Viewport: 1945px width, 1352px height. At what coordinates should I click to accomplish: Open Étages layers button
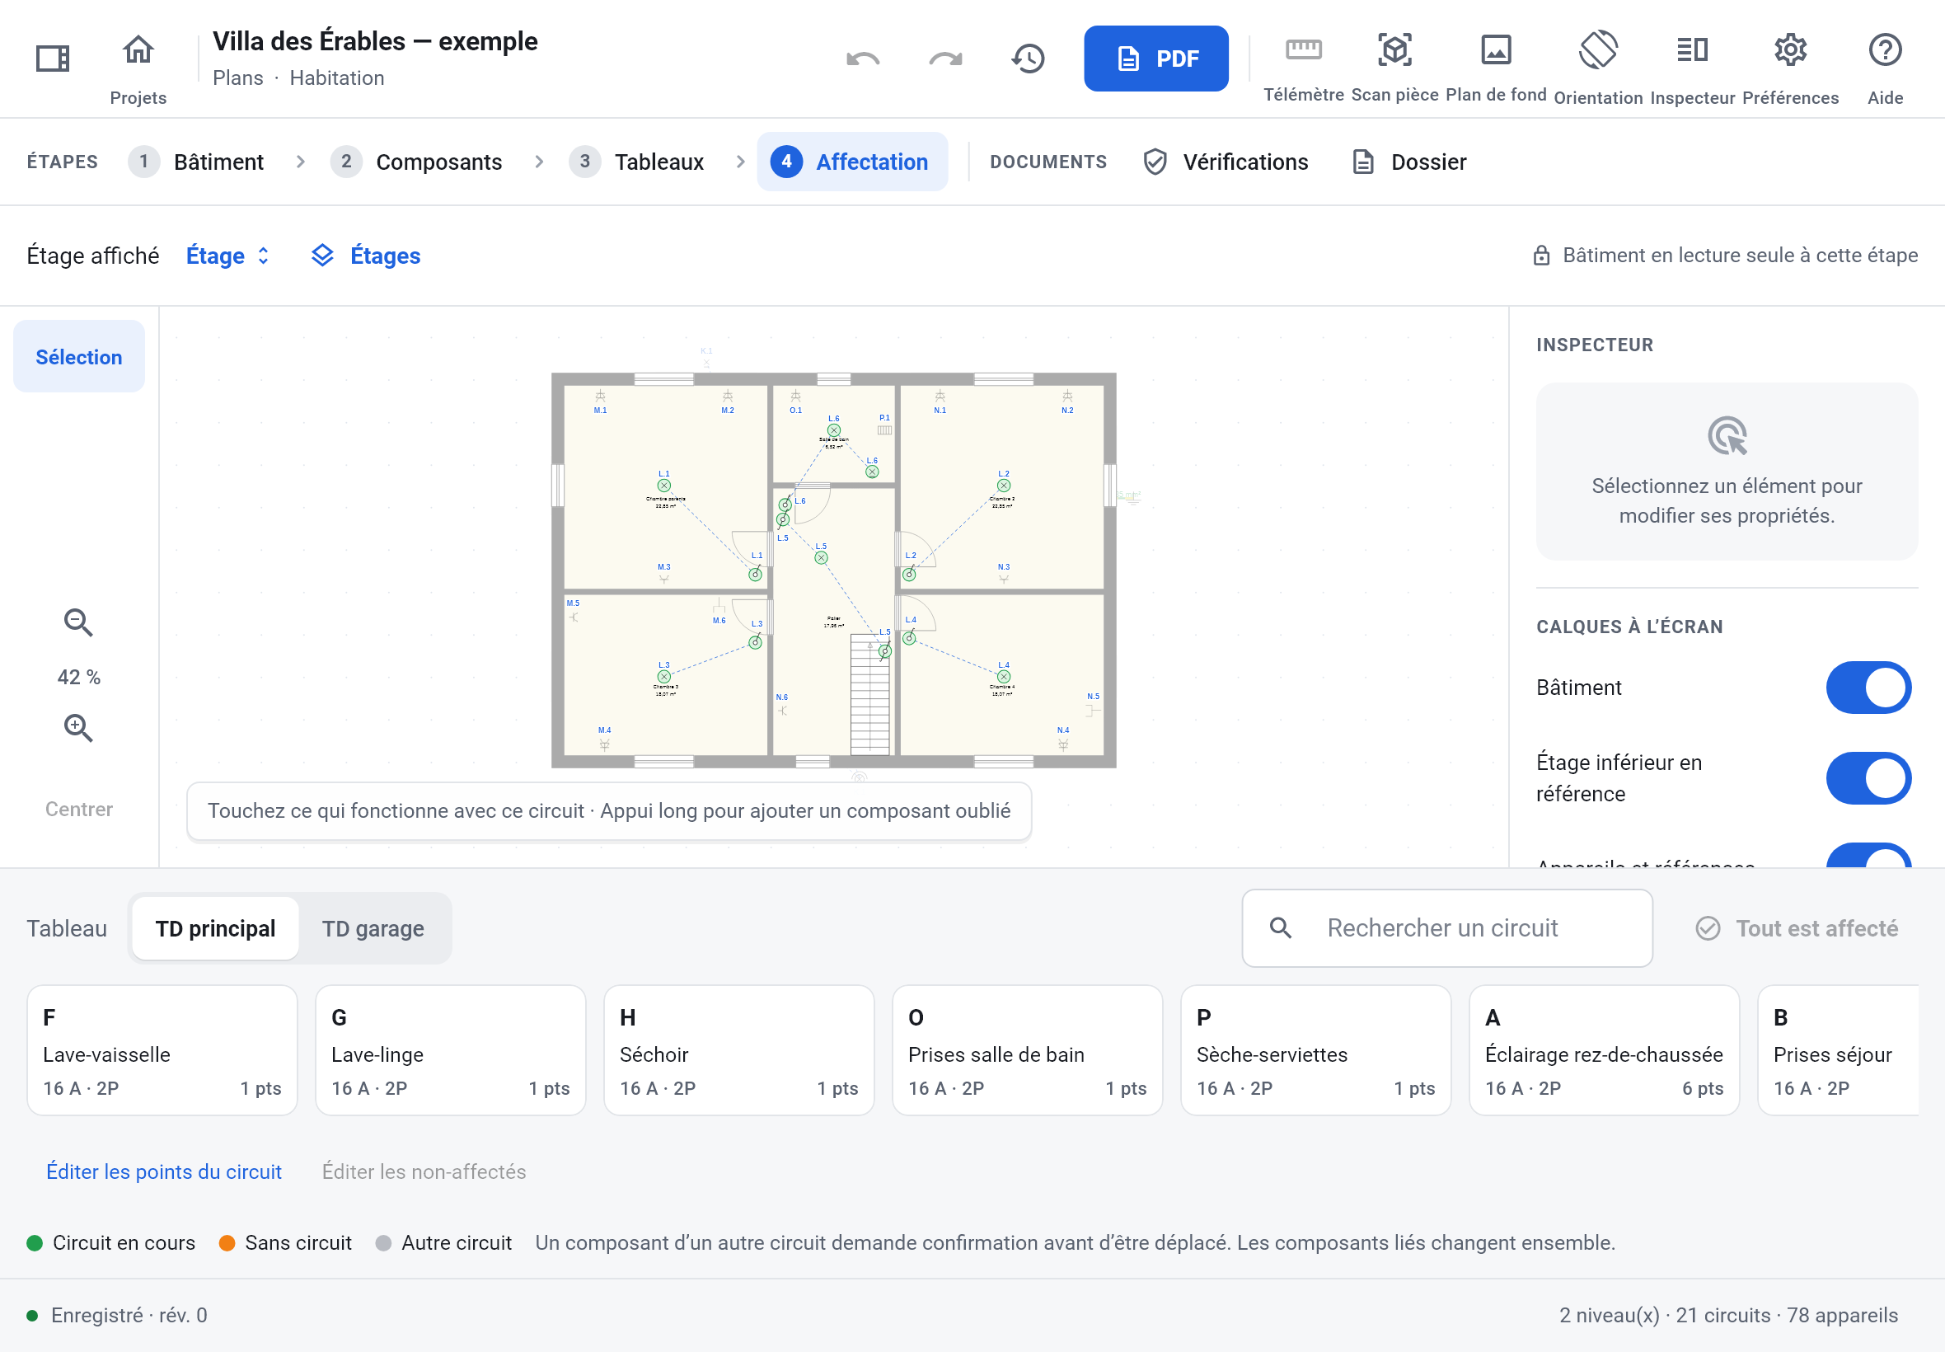pos(366,256)
